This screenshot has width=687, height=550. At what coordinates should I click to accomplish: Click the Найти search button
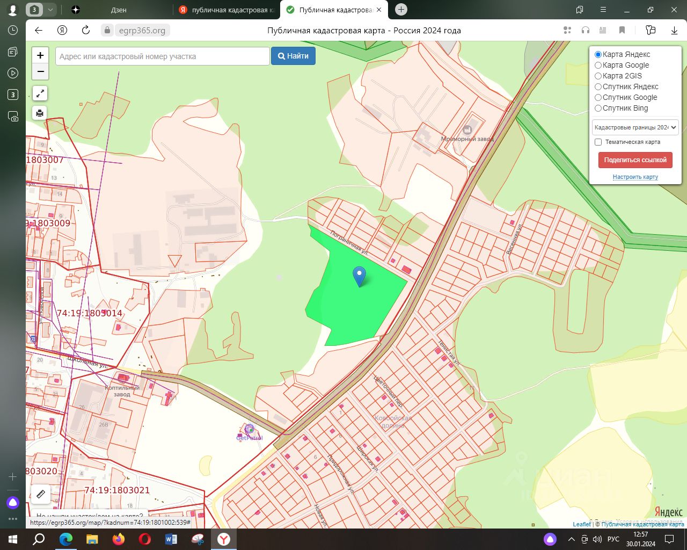click(x=293, y=56)
